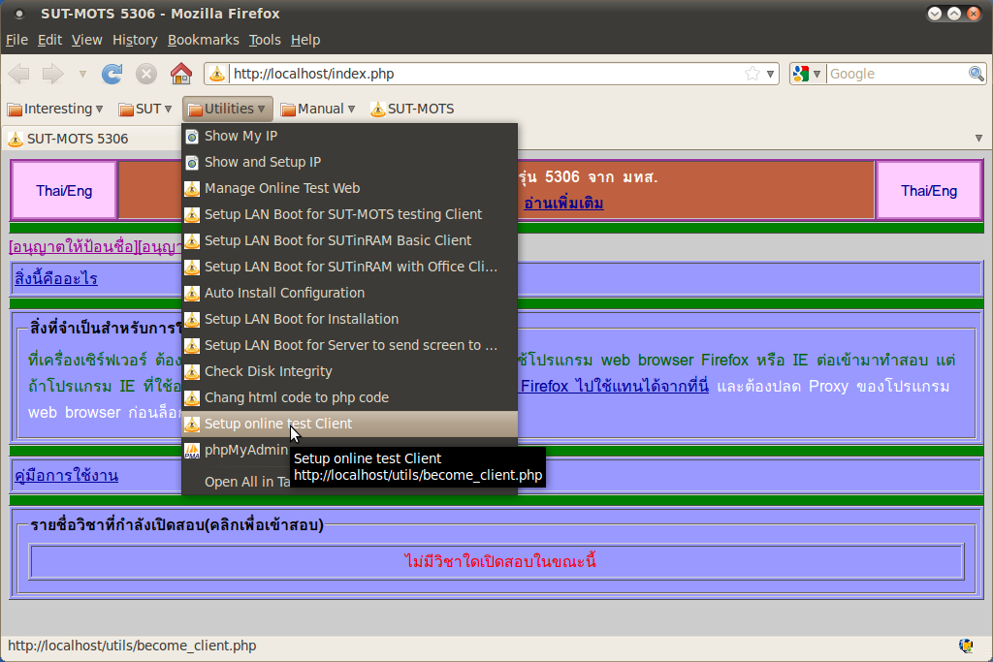Follow the อ่านเพิ่มเติม link
993x662 pixels.
coord(563,204)
